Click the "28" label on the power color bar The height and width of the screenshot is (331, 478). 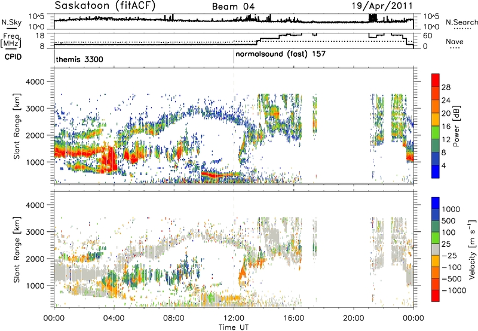pyautogui.click(x=446, y=87)
